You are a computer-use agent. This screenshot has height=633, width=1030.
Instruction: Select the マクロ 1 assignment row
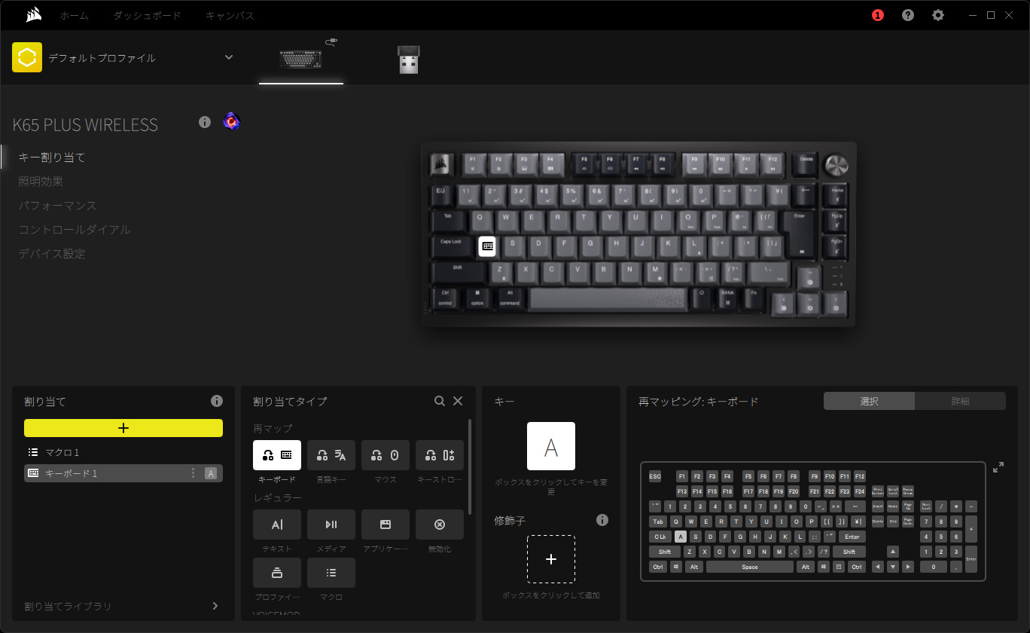pos(123,452)
